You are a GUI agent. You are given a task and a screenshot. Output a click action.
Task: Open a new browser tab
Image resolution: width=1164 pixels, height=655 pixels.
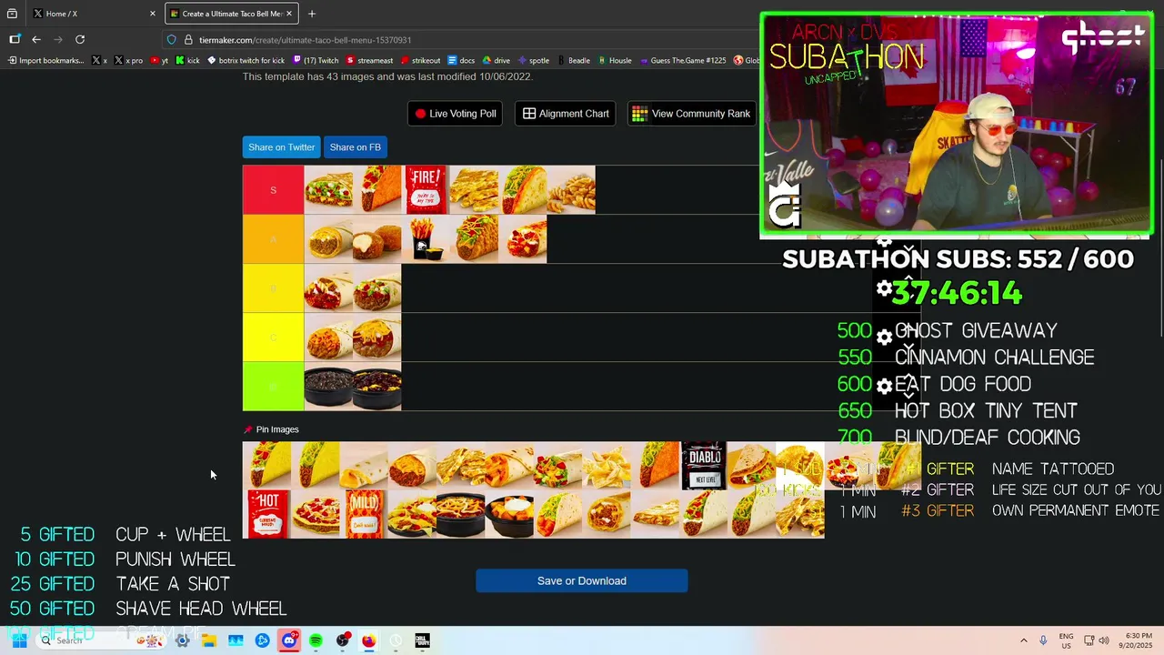(312, 14)
